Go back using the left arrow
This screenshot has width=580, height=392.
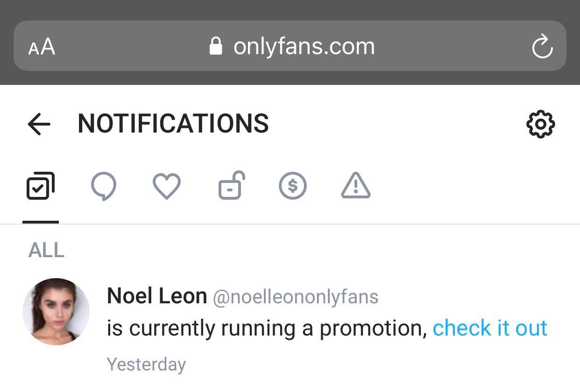[x=39, y=124]
